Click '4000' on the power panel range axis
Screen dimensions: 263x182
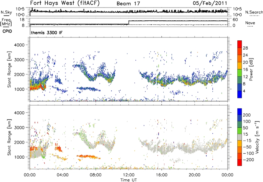[x=19, y=45]
